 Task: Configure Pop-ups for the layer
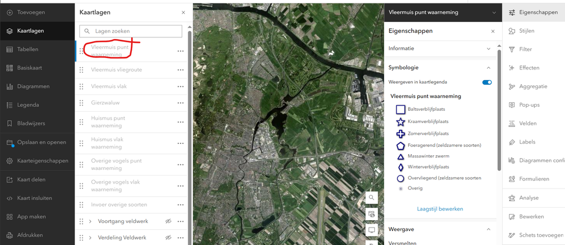tap(534, 105)
